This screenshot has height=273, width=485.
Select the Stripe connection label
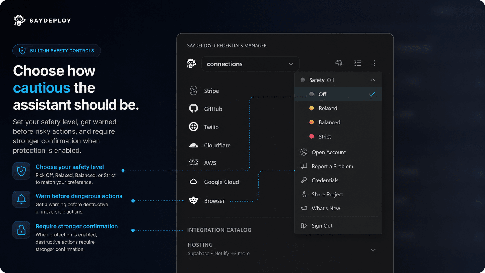pos(211,91)
